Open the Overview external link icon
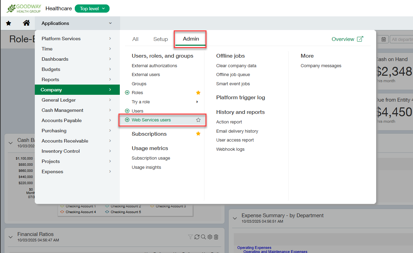 [x=360, y=39]
